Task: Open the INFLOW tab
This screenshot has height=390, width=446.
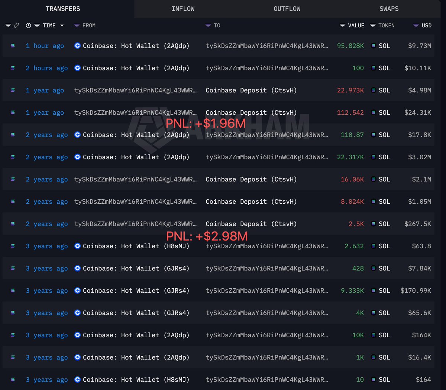Action: [x=183, y=9]
